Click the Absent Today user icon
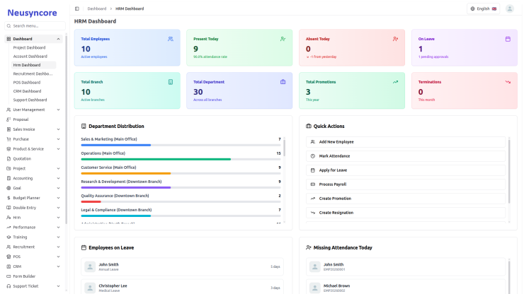 click(395, 39)
